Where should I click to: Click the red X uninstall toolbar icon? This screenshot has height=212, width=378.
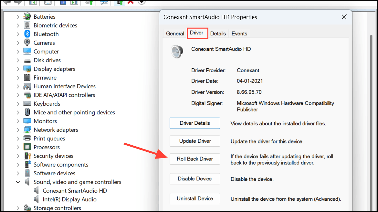[131, 2]
